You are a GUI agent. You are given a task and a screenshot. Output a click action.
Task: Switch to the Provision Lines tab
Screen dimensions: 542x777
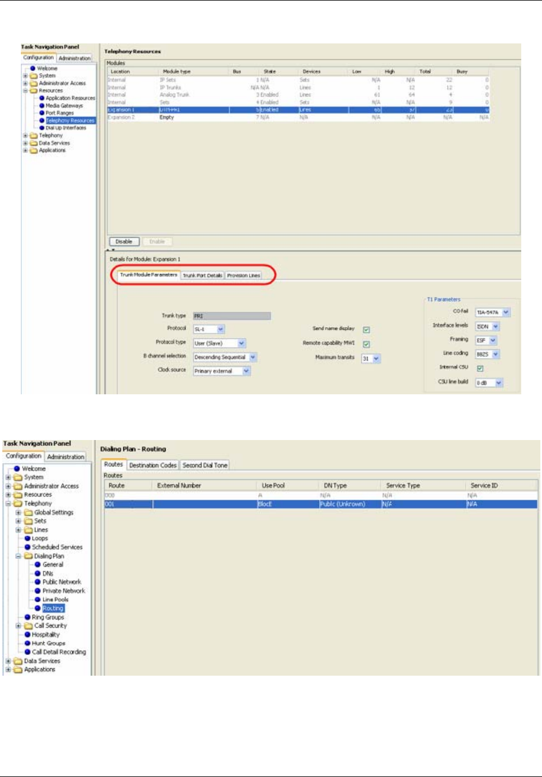(244, 276)
